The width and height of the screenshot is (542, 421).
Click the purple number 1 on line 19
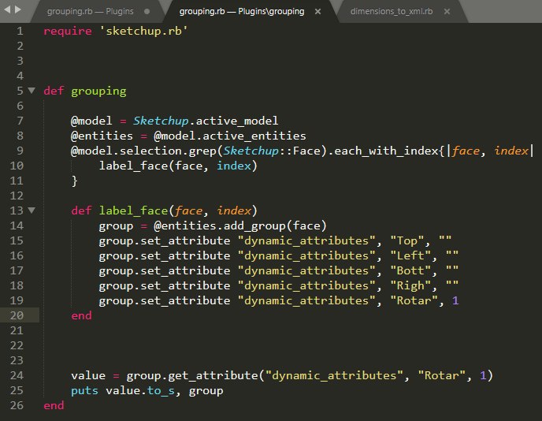[455, 300]
